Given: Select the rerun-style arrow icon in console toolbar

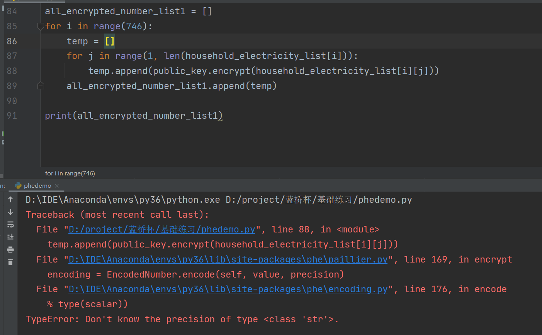Looking at the screenshot, I should [10, 224].
